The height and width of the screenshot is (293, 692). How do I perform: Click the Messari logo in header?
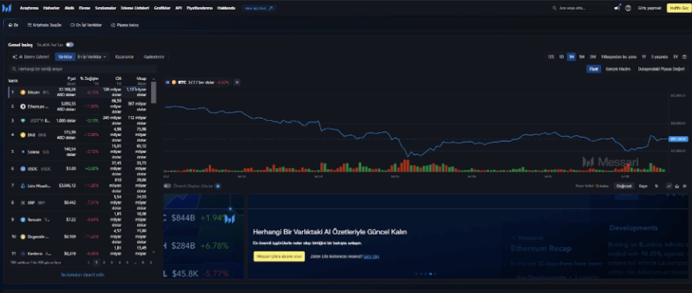coord(7,8)
